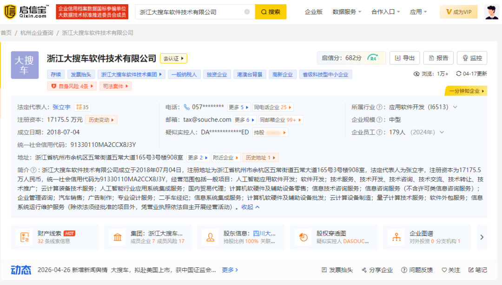The width and height of the screenshot is (502, 285).
Task: Click the R4 rating gauge icon
Action: [373, 58]
